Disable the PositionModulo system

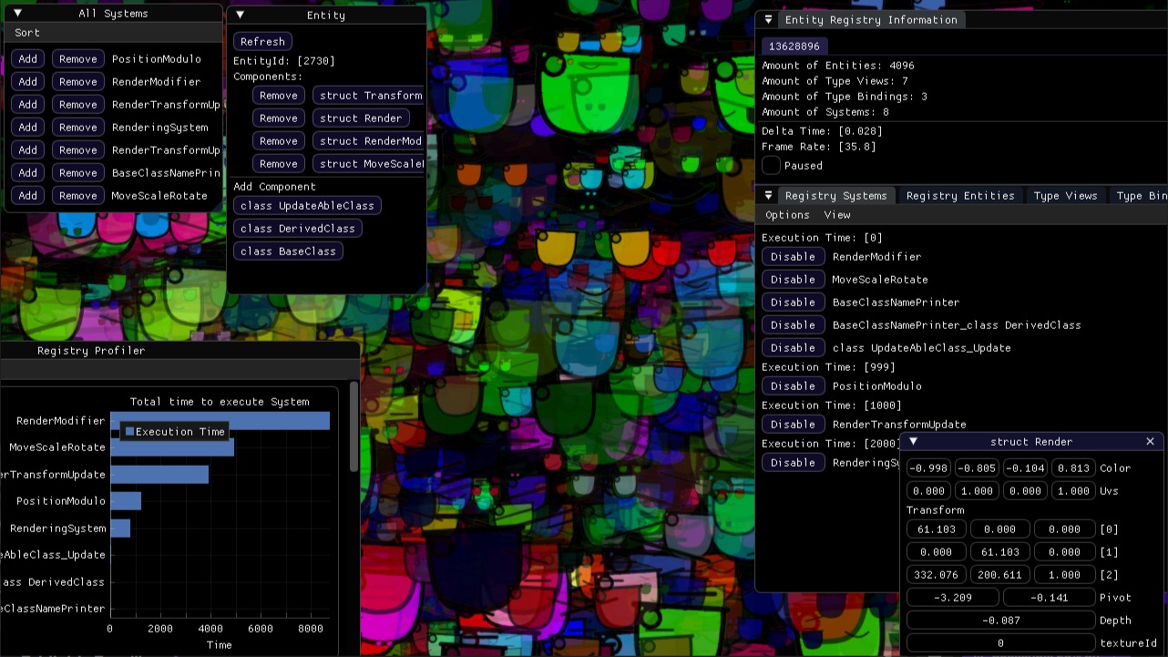(794, 385)
